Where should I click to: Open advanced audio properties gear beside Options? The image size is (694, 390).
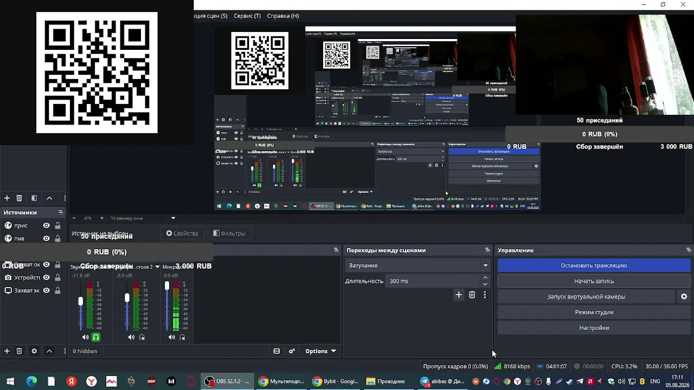pos(292,351)
